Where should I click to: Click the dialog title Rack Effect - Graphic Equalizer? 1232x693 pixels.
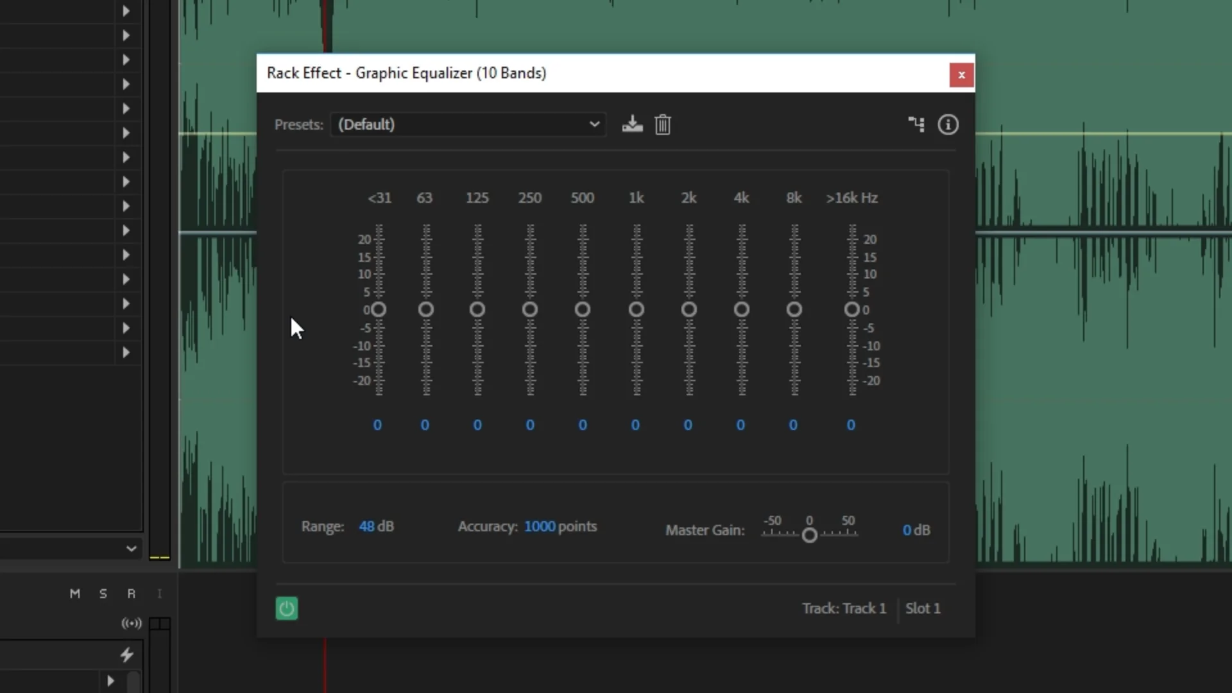(407, 73)
